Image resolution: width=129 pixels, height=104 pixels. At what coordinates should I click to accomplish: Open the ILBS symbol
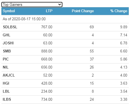pyautogui.click(x=7, y=99)
